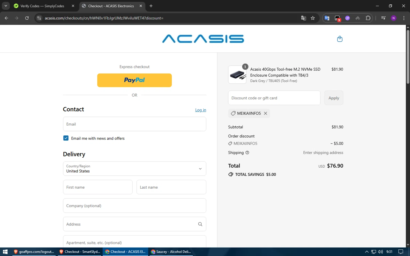The image size is (410, 256).
Task: Click the TOTAL SAVINGS $5.00 text
Action: coord(256,174)
